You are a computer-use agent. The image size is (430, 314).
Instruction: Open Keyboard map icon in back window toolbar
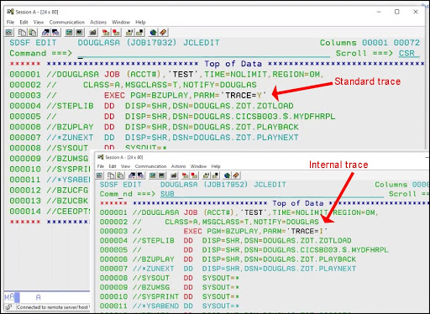92,33
